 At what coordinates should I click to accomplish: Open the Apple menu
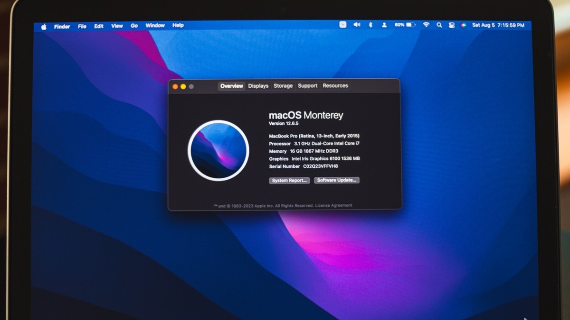tap(44, 27)
